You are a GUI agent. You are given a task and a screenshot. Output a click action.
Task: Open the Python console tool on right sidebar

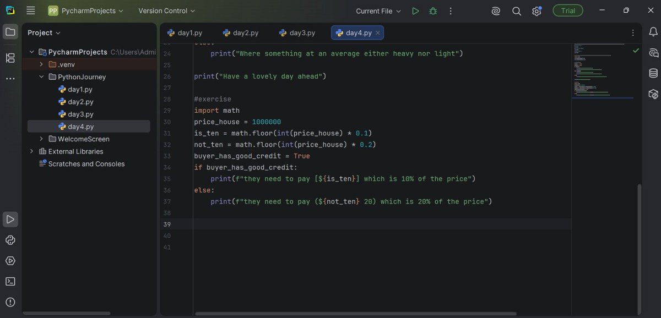coord(653,94)
